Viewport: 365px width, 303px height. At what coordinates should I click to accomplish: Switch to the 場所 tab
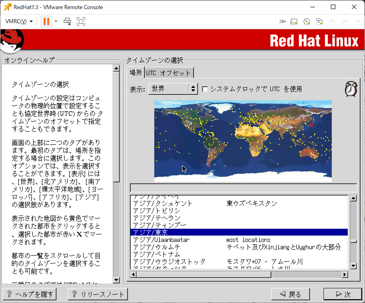click(136, 72)
